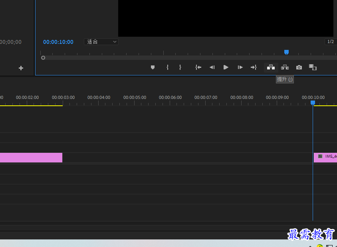Select the IMG_4 clip on the timeline

pos(325,158)
